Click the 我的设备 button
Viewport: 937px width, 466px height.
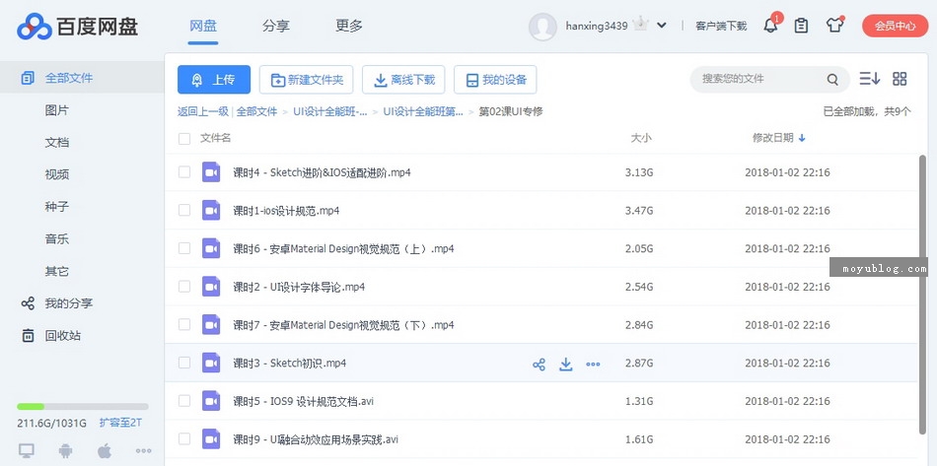point(495,80)
